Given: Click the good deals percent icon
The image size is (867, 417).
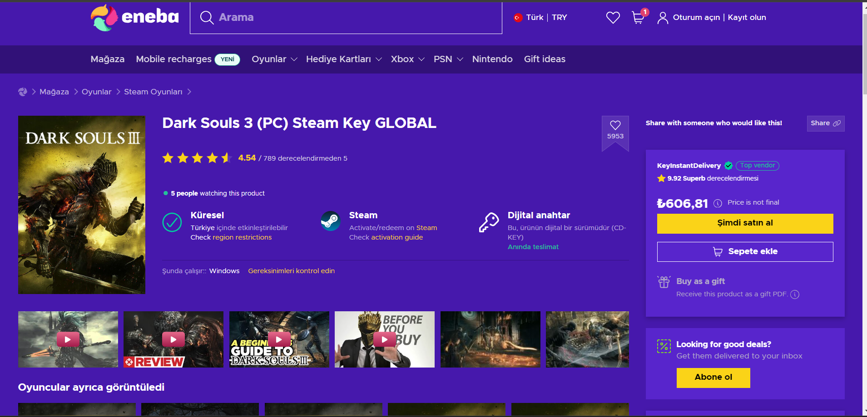Looking at the screenshot, I should 664,346.
